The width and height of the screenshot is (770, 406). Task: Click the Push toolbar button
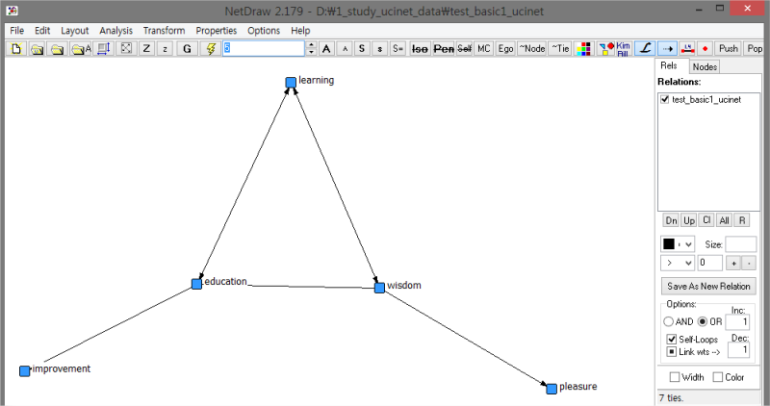tap(729, 49)
